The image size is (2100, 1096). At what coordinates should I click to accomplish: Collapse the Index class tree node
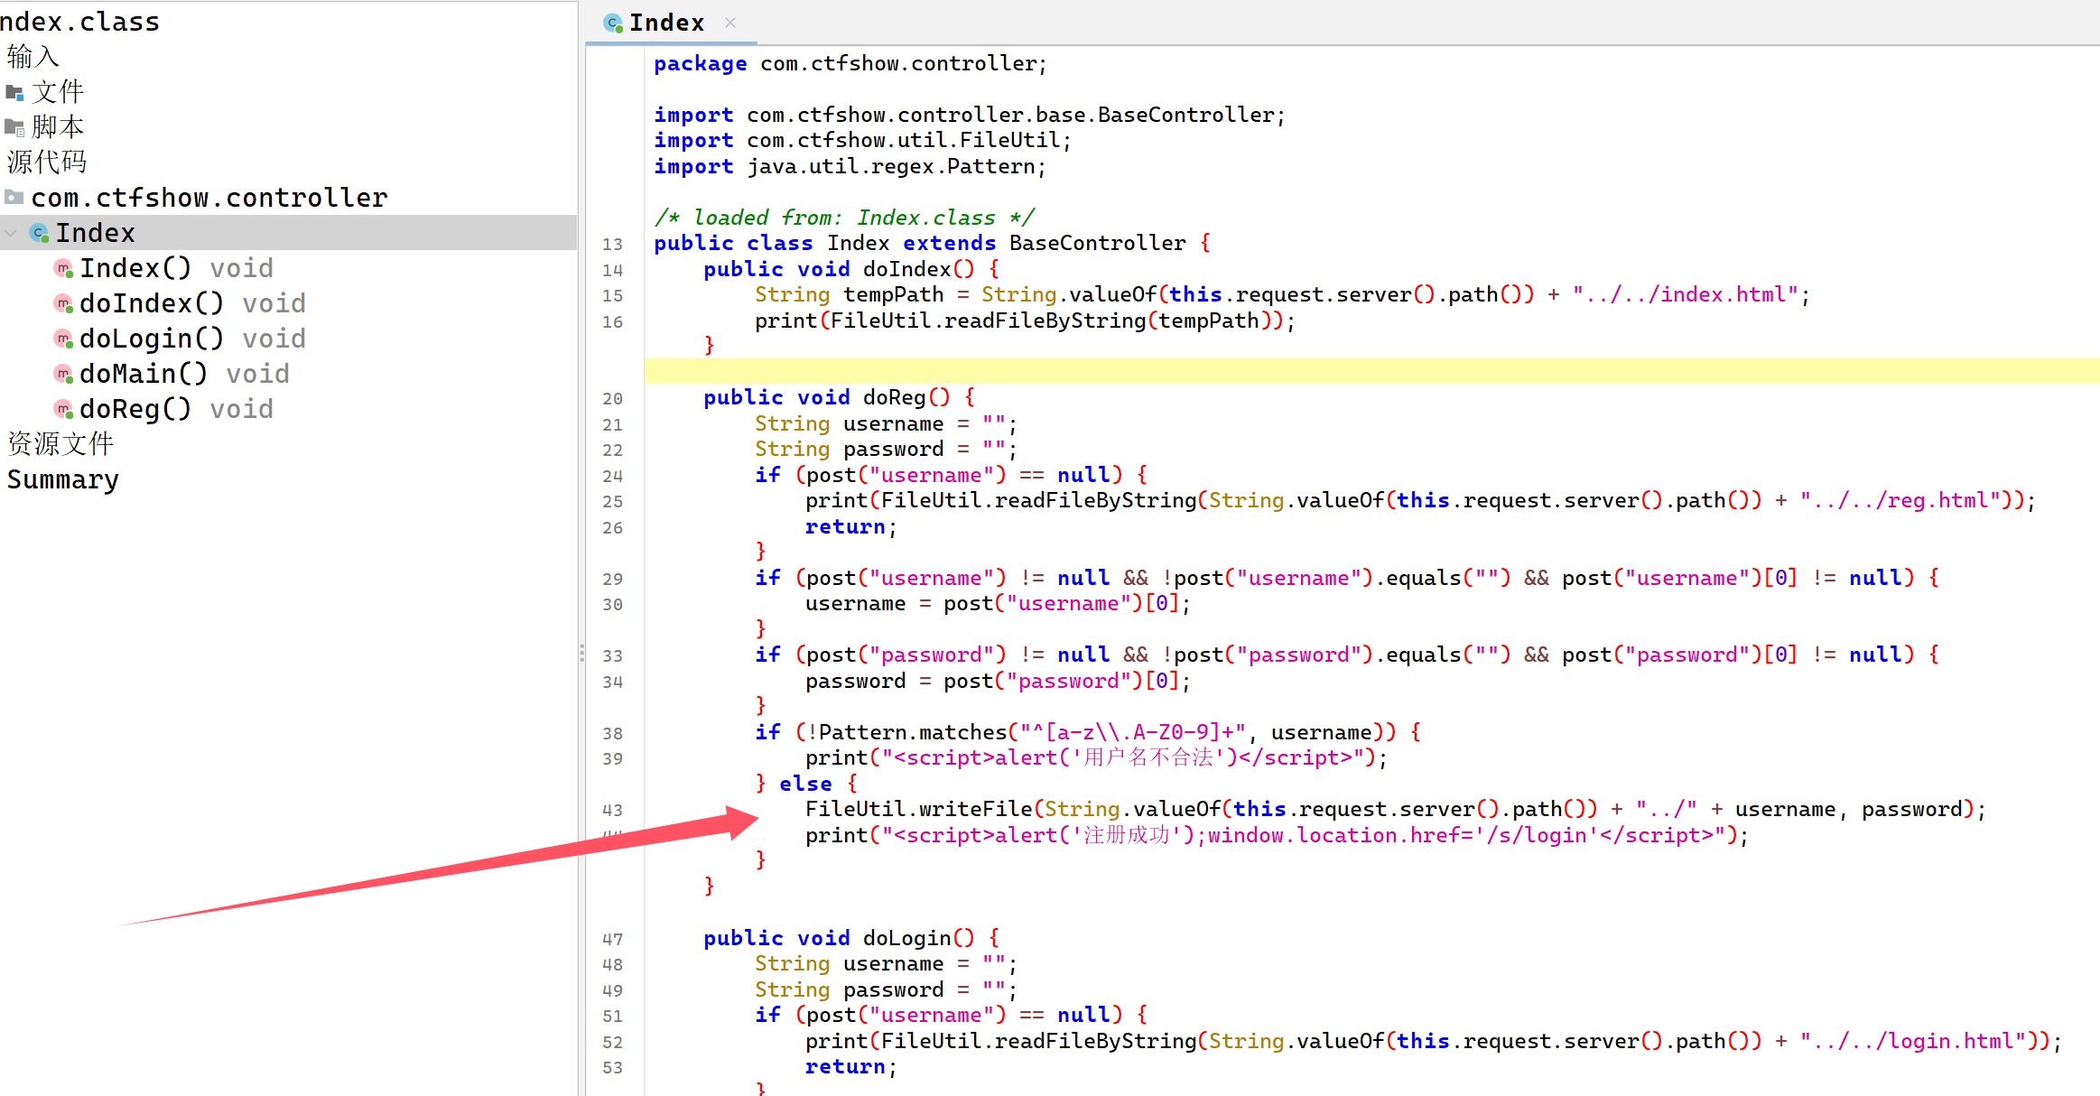[11, 234]
